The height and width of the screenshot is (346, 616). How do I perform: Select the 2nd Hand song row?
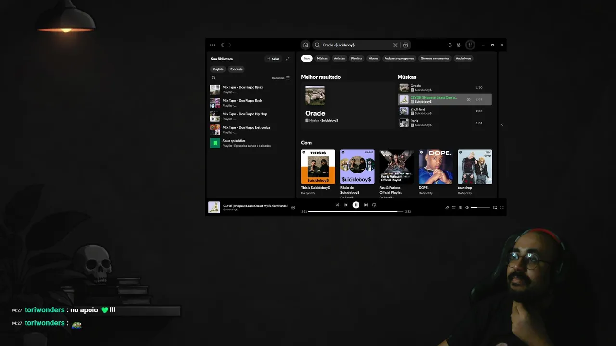click(445, 111)
